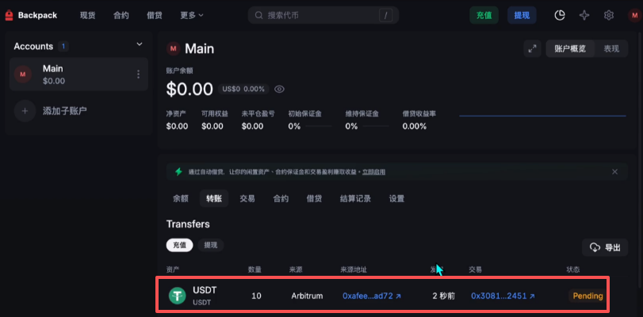This screenshot has width=643, height=317.
Task: Click the expand fullscreen arrows icon
Action: click(532, 49)
